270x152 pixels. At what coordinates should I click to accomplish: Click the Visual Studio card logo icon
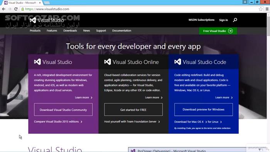point(37,62)
